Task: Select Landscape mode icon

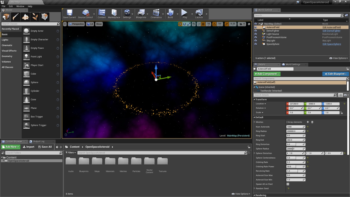Action: (x=25, y=17)
